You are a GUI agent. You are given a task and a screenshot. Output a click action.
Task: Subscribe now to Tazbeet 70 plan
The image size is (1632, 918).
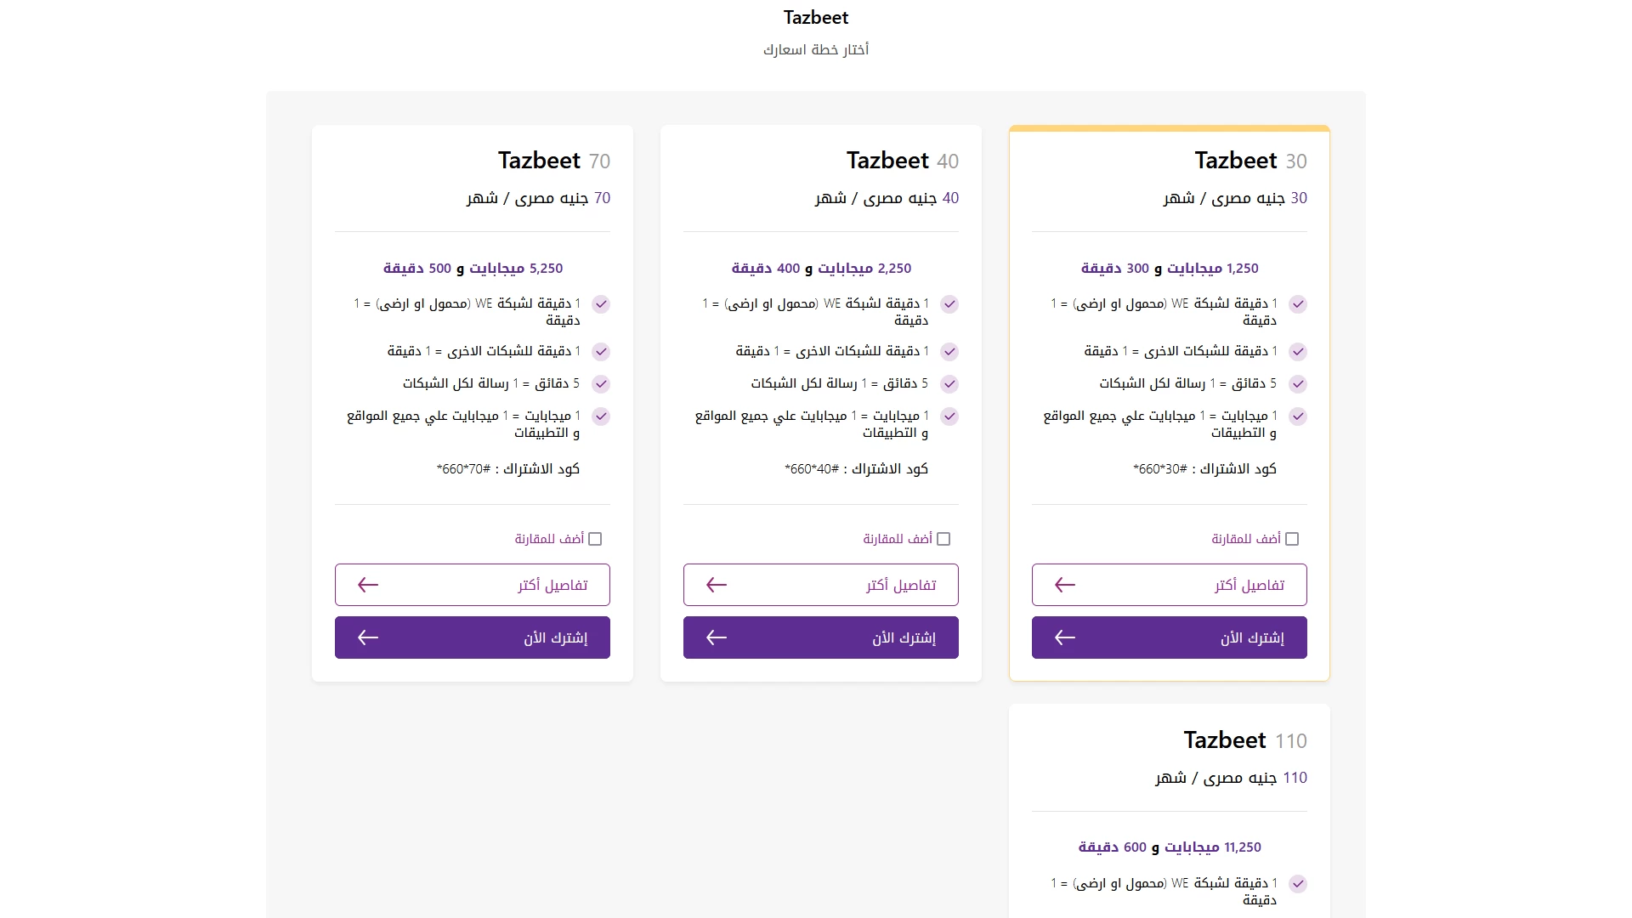[x=473, y=637]
